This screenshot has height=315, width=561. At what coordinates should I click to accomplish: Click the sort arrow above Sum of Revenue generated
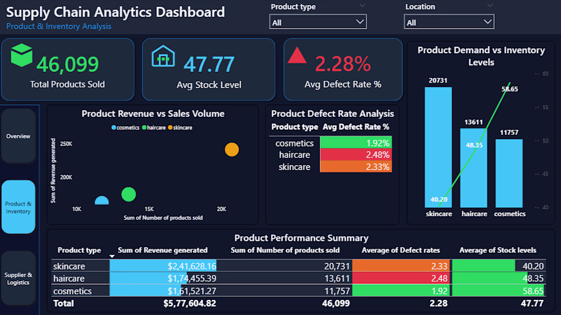[x=112, y=256]
